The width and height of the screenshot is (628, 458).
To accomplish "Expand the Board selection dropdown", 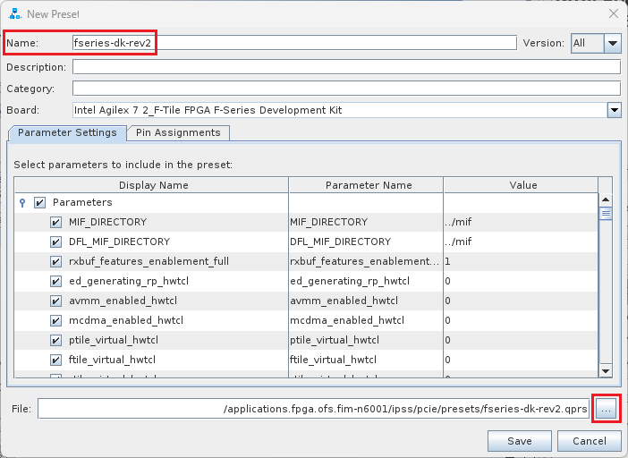I will coord(614,110).
